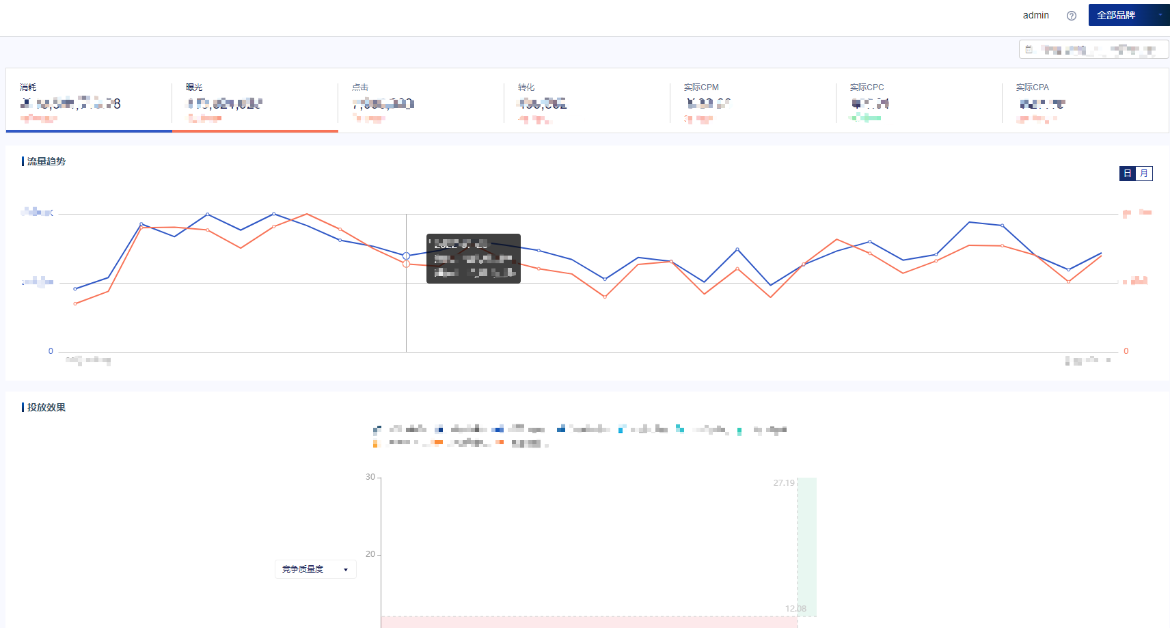Click the 流量趋势 section title
Screen dimensions: 1170x628
(46, 161)
